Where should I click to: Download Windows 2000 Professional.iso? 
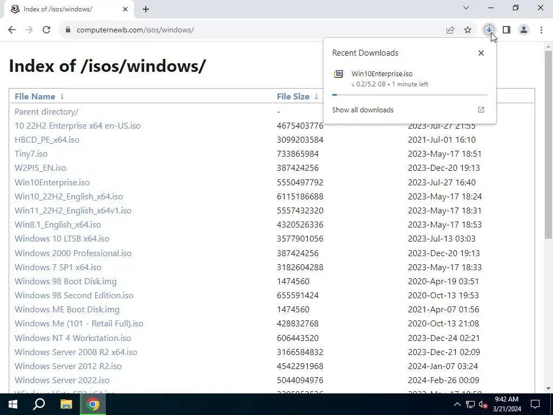coord(73,253)
